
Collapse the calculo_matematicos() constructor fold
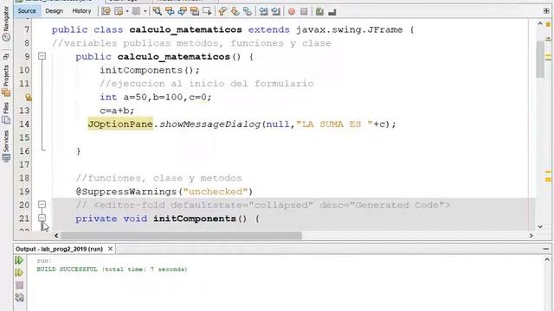[42, 56]
